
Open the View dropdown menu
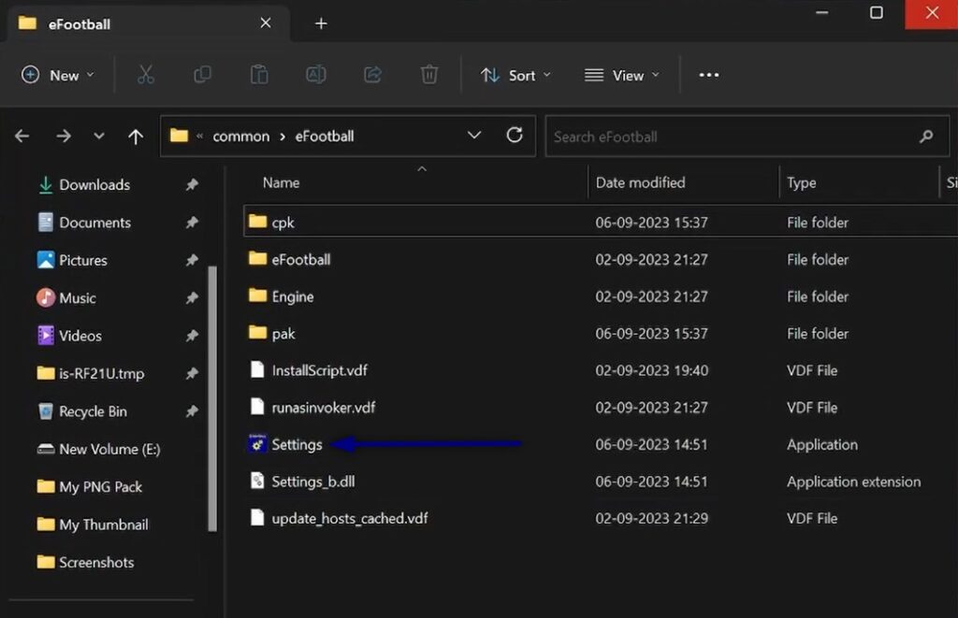click(x=622, y=75)
